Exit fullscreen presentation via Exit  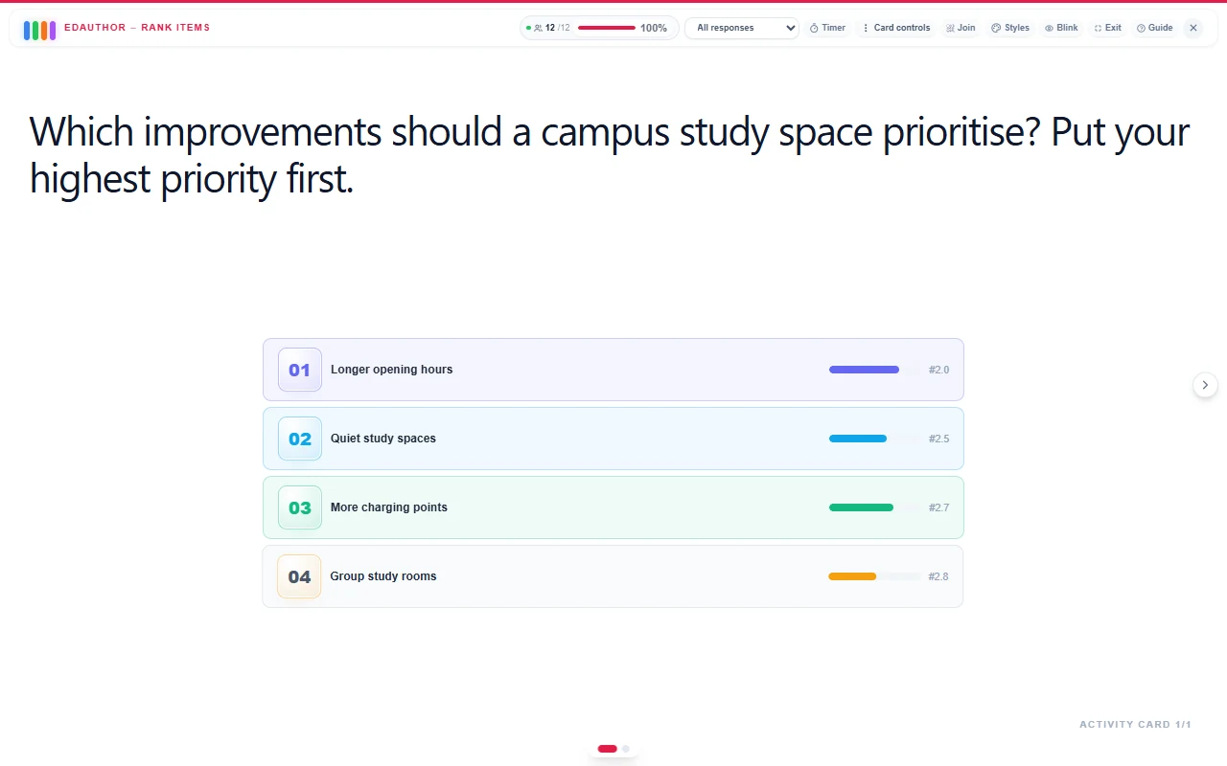[x=1107, y=28]
